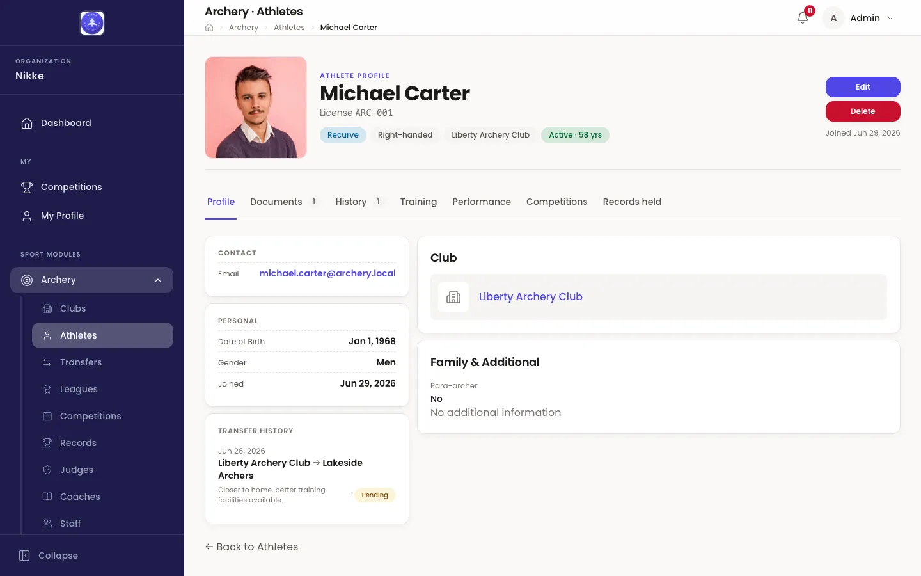
Task: Open notifications bell icon
Action: (x=803, y=18)
